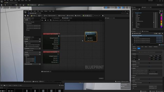Click the forward navigation arrow in graph editor
This screenshot has width=164, height=92.
click(48, 20)
